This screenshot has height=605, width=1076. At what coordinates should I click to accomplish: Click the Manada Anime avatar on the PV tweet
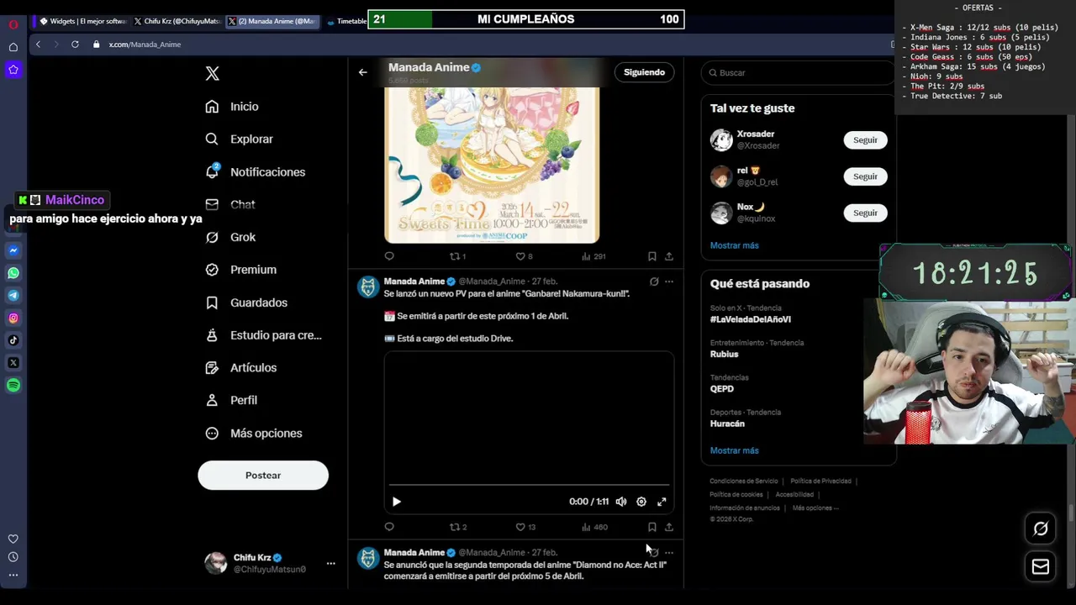pyautogui.click(x=368, y=287)
